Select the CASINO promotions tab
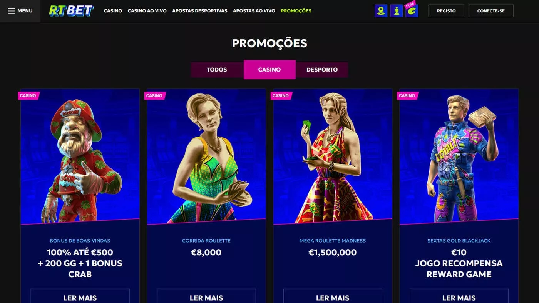 point(269,70)
